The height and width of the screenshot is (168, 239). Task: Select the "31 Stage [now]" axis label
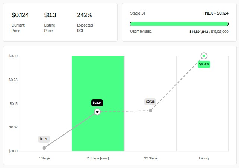coord(97,158)
